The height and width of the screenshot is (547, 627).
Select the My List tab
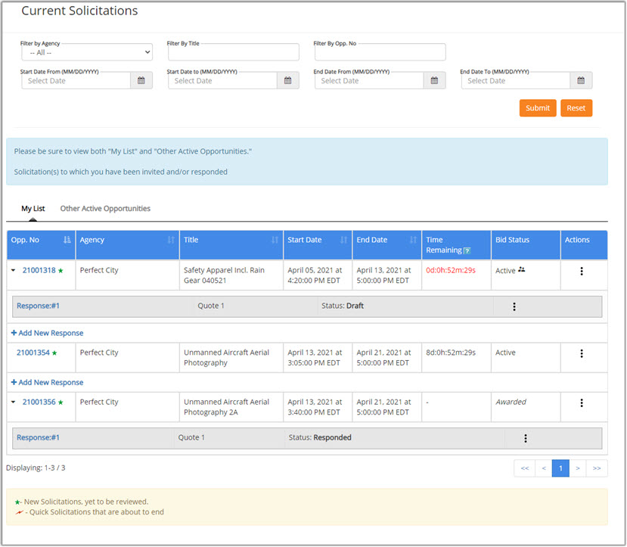coord(33,209)
